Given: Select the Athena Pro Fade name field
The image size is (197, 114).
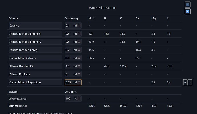Looking at the screenshot, I should (35, 74).
